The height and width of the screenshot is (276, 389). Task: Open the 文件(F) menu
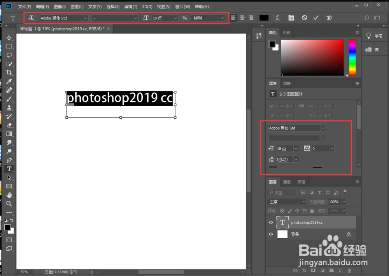click(24, 7)
